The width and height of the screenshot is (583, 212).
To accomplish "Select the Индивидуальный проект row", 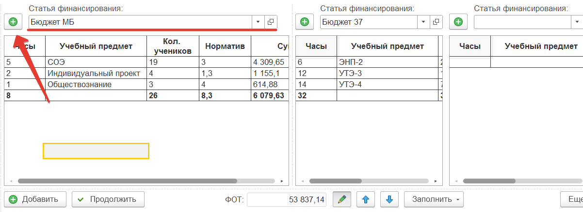I will [x=94, y=73].
